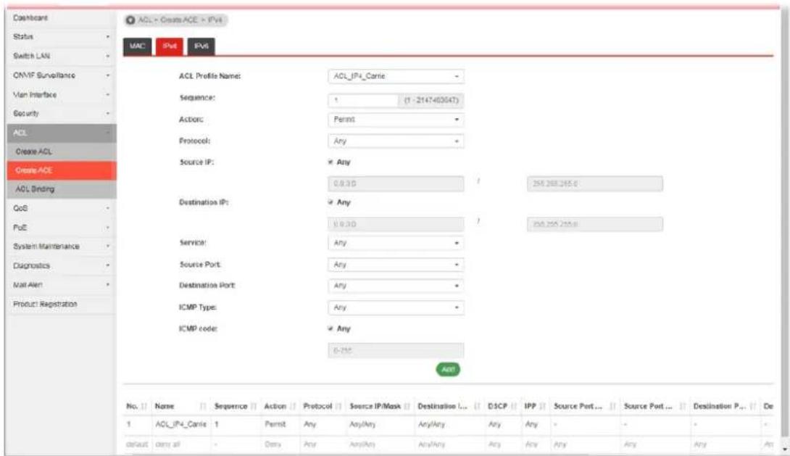Click the green Add button
This screenshot has width=790, height=456.
[448, 369]
